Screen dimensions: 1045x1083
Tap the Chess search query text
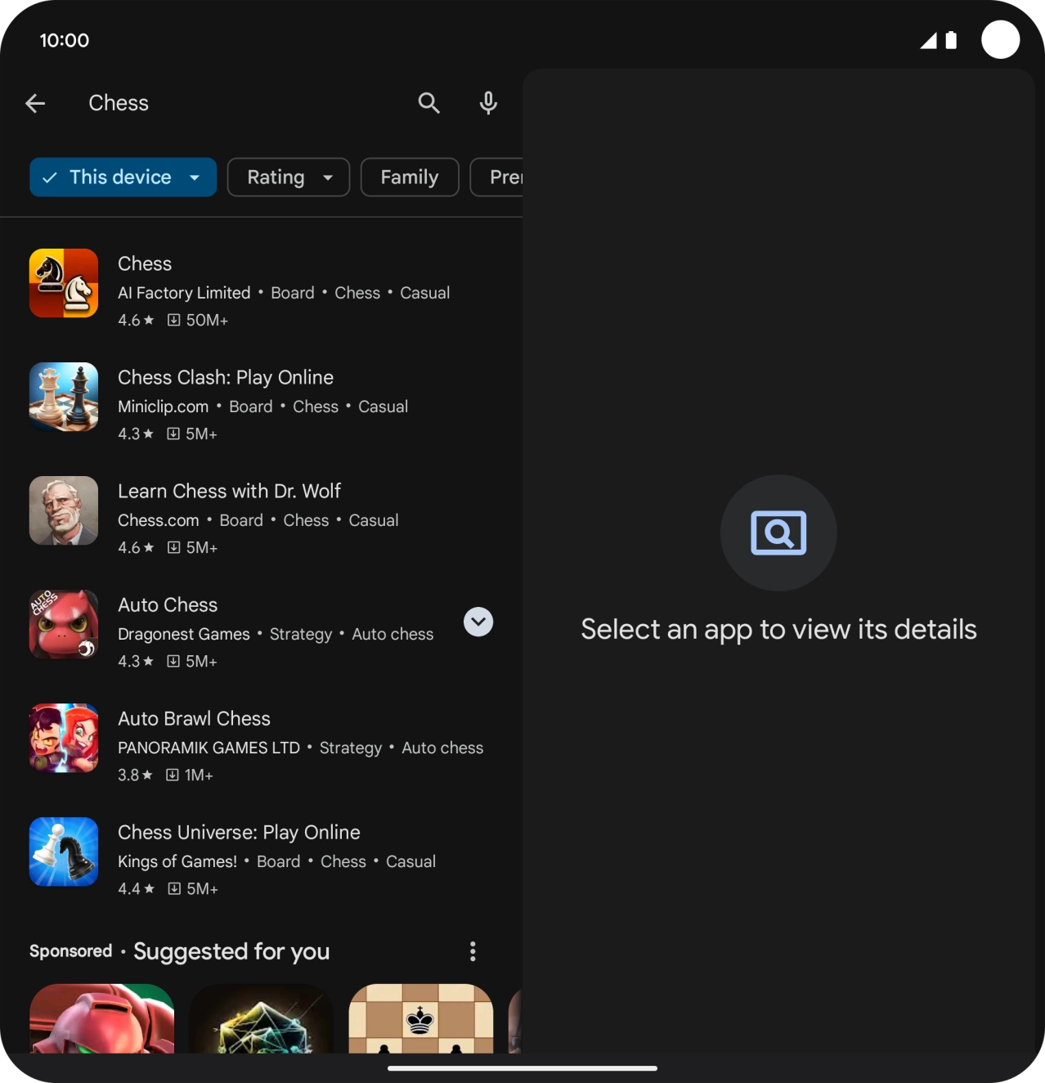click(119, 103)
